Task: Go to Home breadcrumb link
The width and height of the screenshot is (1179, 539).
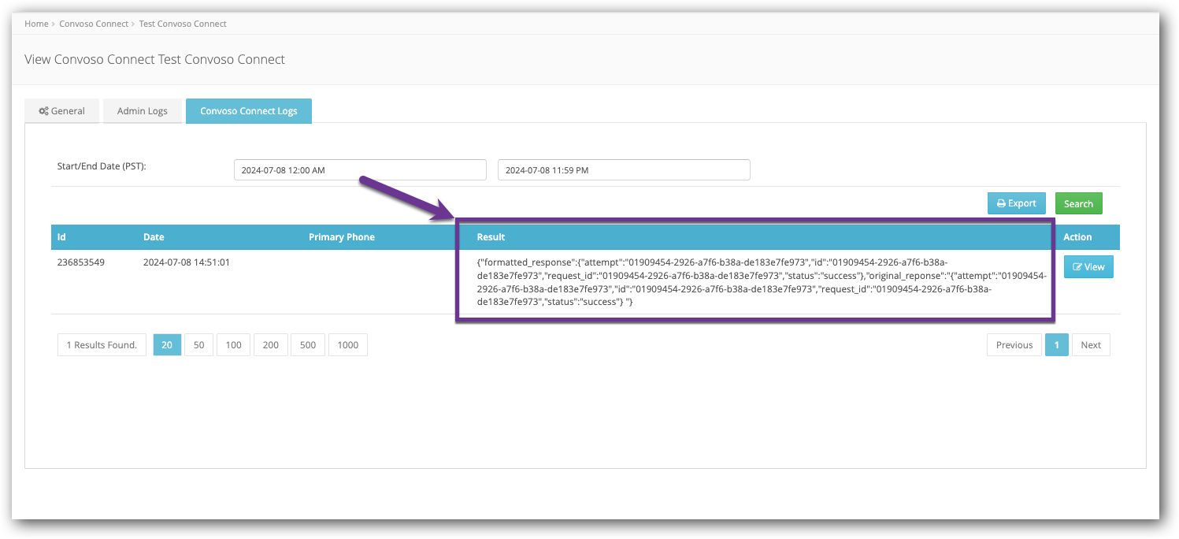Action: (x=36, y=24)
